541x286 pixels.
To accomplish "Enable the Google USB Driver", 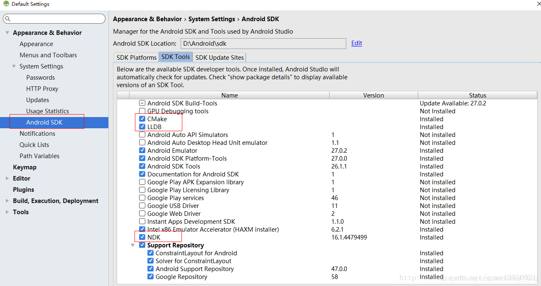I will pyautogui.click(x=142, y=205).
